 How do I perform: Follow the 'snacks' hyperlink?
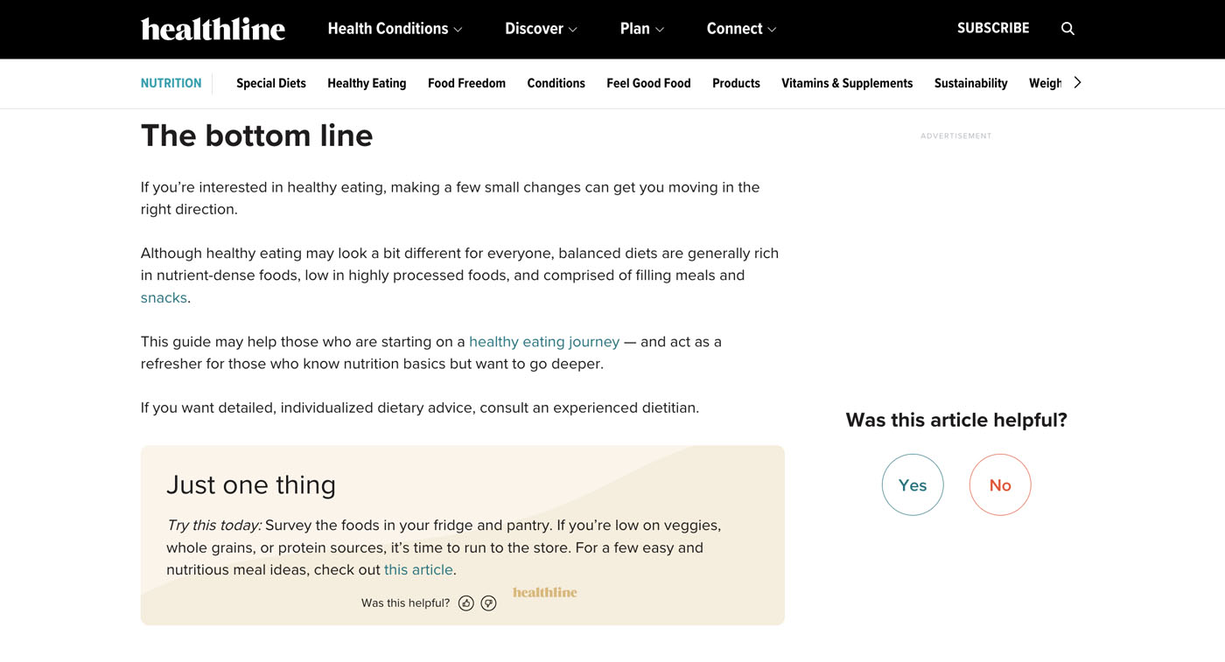pyautogui.click(x=164, y=297)
